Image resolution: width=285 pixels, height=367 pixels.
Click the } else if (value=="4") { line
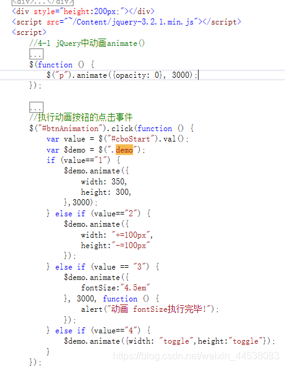point(98,330)
